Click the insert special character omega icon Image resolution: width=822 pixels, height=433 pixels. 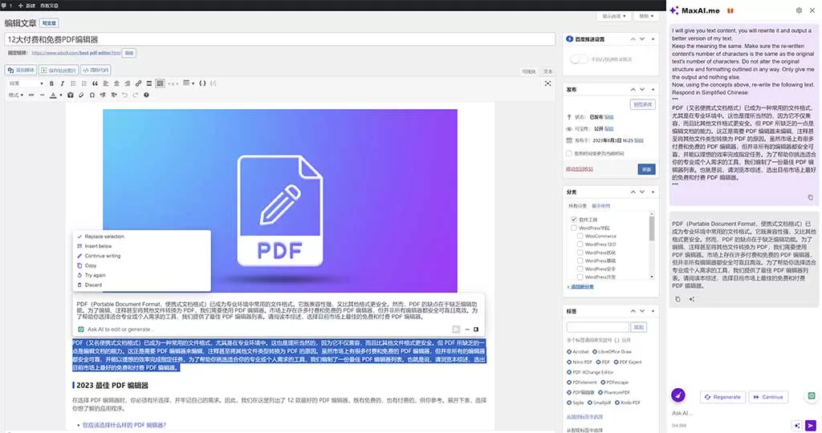[x=92, y=95]
